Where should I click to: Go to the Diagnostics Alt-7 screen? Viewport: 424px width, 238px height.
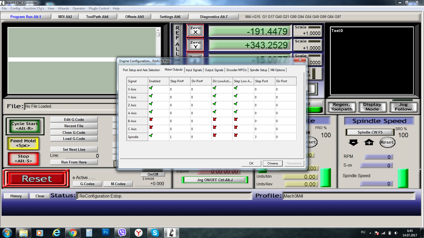(214, 17)
